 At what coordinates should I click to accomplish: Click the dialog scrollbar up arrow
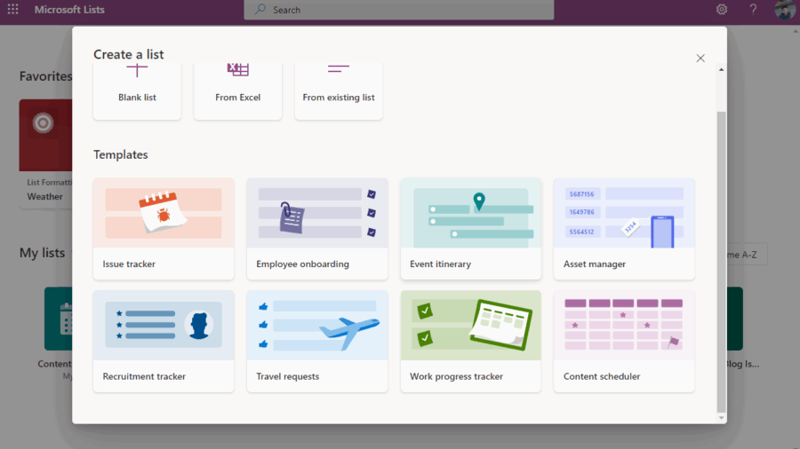tap(722, 69)
